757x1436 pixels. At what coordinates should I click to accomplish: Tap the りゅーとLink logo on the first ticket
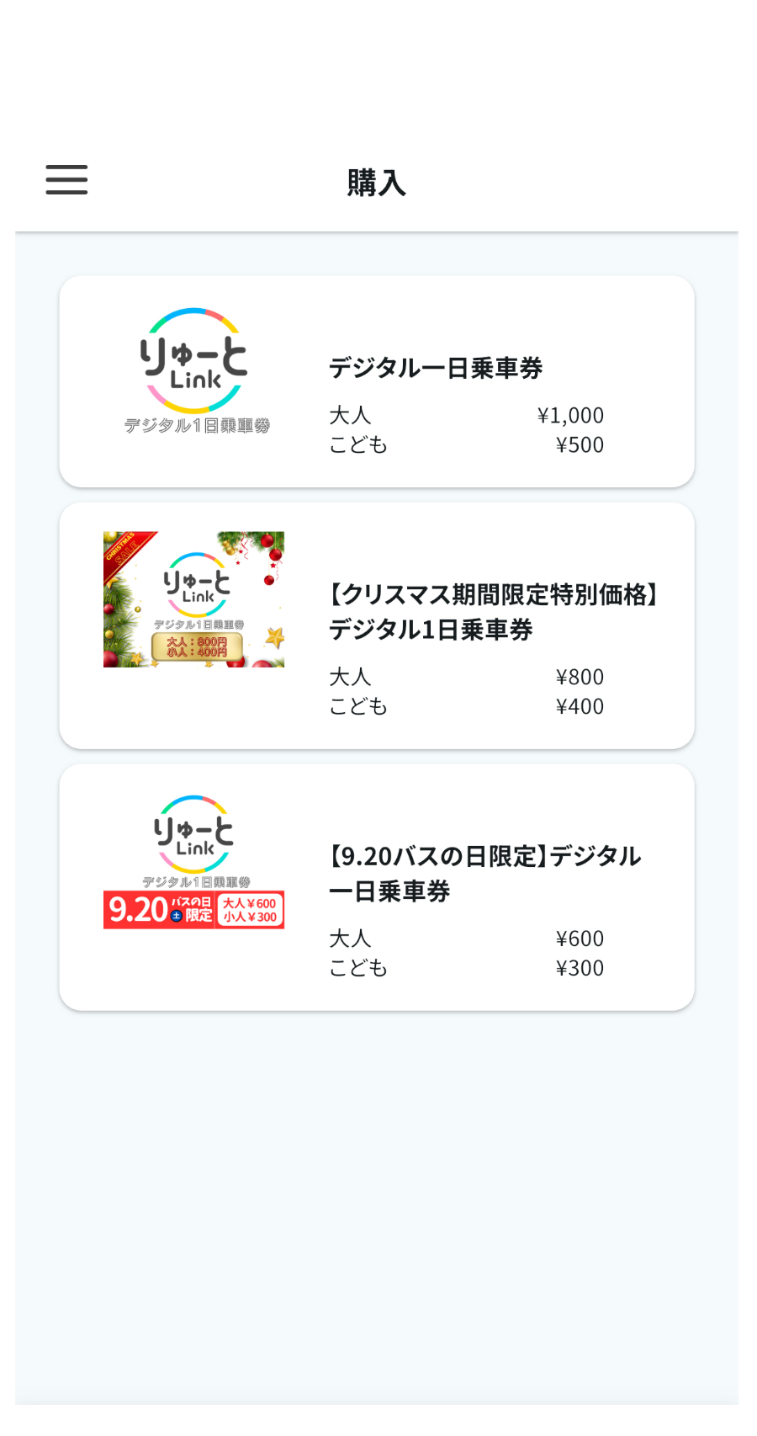click(x=195, y=370)
